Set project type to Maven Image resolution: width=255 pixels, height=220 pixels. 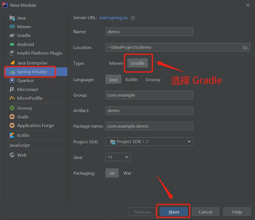(x=116, y=63)
